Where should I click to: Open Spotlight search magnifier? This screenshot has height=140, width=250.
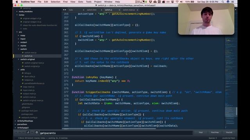[223, 2]
